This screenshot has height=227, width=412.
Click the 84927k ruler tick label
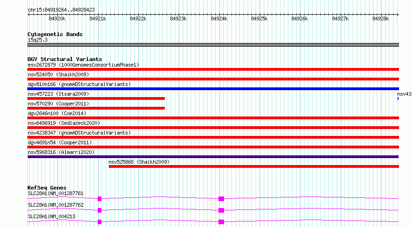[340, 18]
